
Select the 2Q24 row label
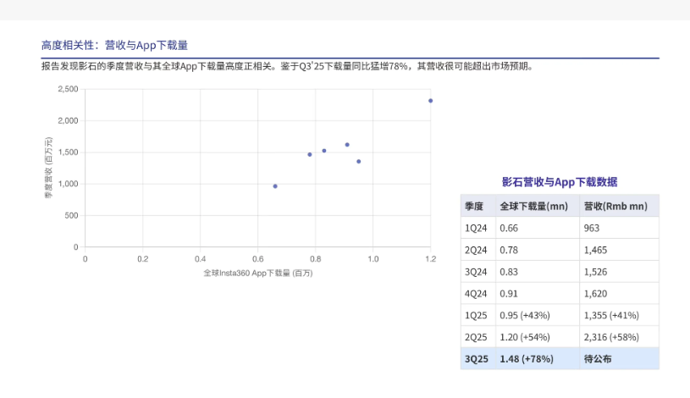point(476,250)
